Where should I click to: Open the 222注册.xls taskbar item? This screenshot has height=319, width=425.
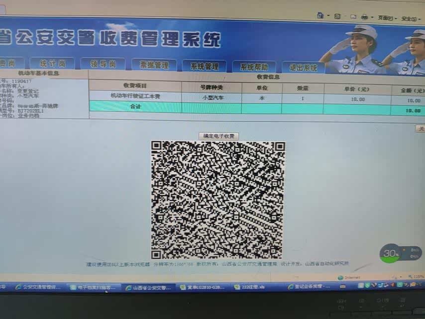point(254,287)
